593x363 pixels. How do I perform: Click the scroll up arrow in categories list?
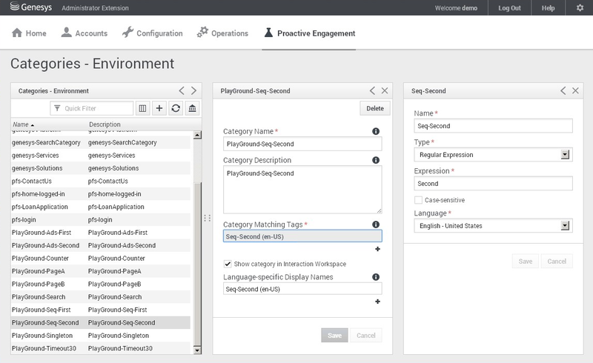coord(197,135)
